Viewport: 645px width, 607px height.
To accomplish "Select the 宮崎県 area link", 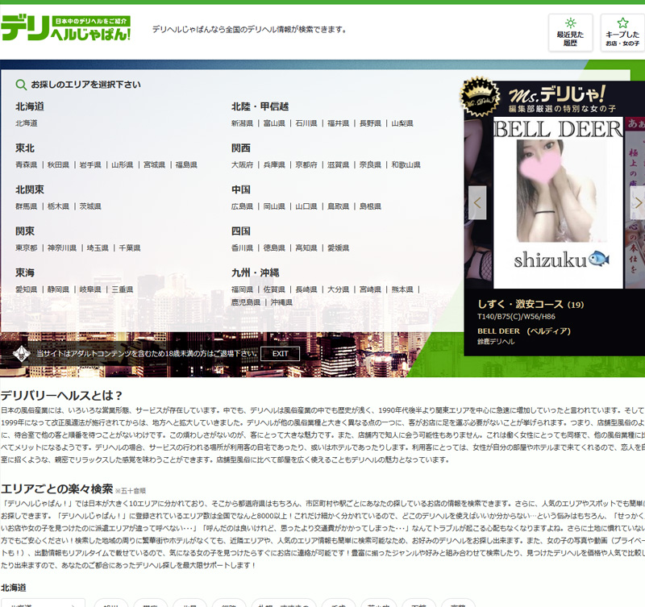I will click(371, 289).
